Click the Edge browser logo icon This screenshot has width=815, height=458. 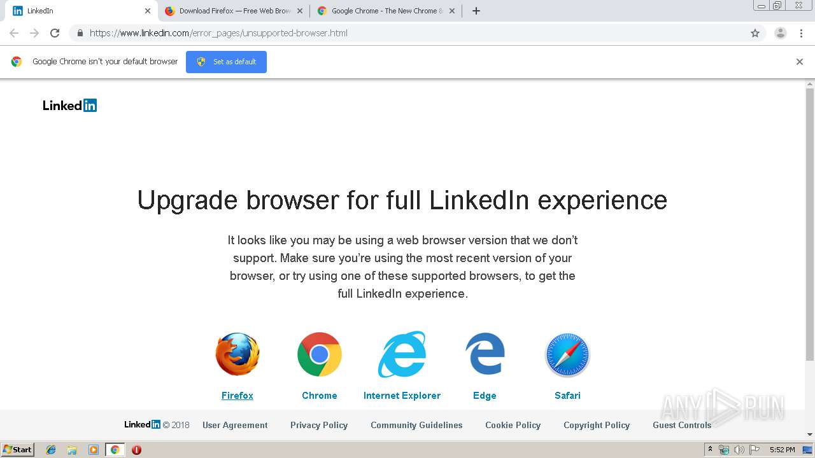pos(485,354)
